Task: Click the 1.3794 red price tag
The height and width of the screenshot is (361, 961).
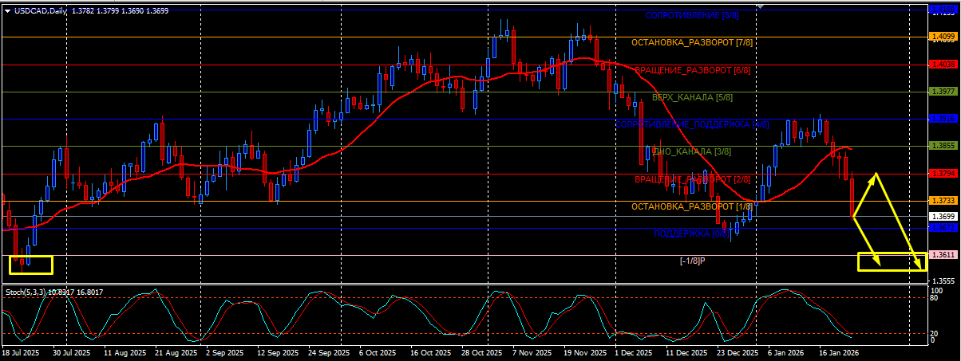Action: (943, 173)
